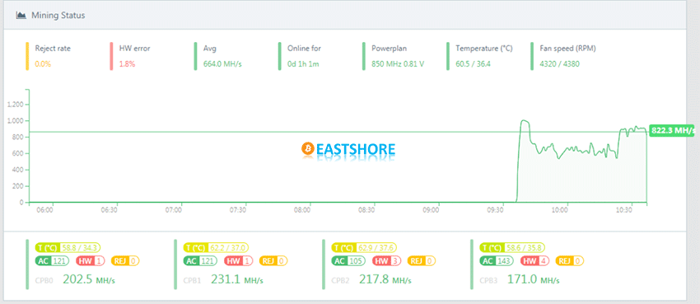Click the HW error label

pos(135,49)
